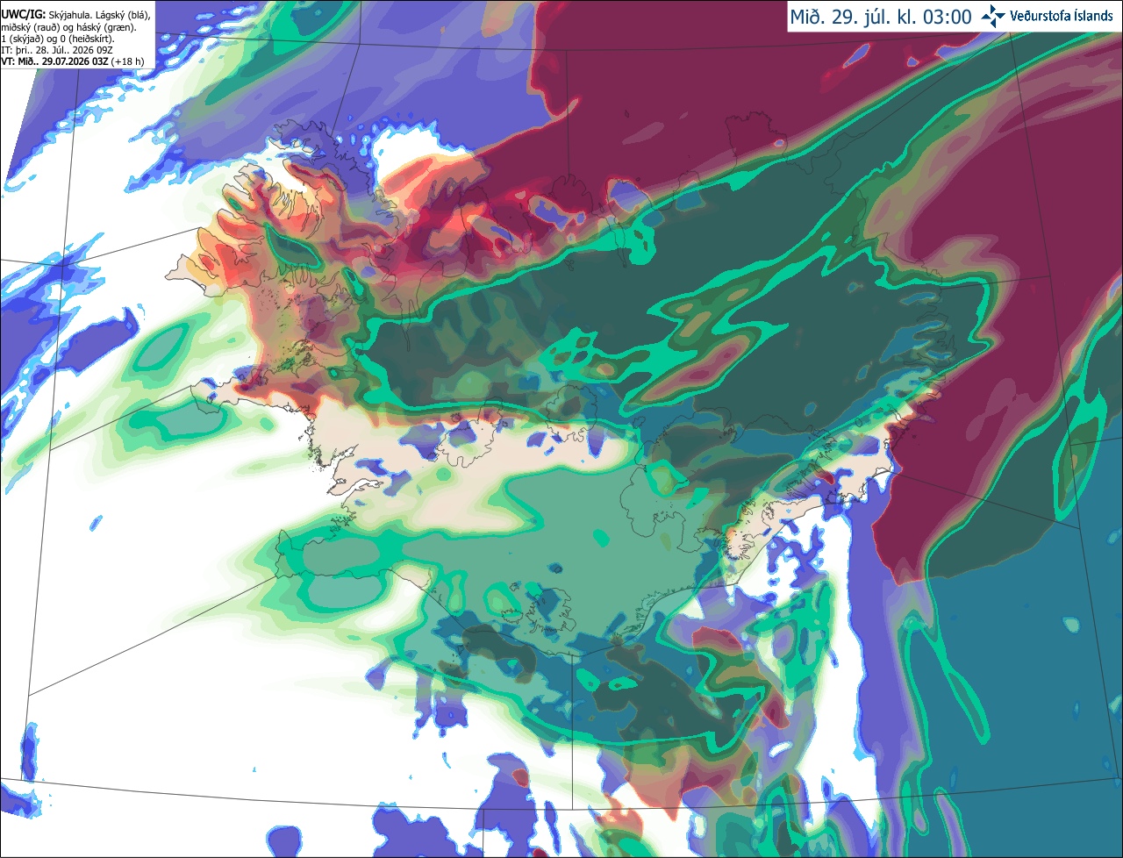Click the (+18 h) forecast offset label
1123x858 pixels.
pyautogui.click(x=127, y=61)
